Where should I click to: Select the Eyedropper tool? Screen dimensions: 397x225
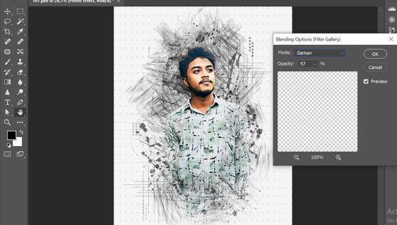[x=20, y=32]
